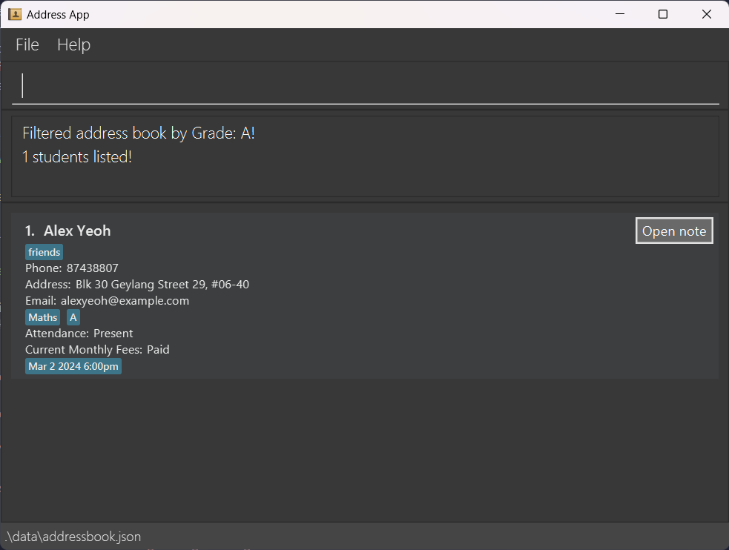Click the alexyeoh@example.com email
Image resolution: width=729 pixels, height=550 pixels.
125,300
